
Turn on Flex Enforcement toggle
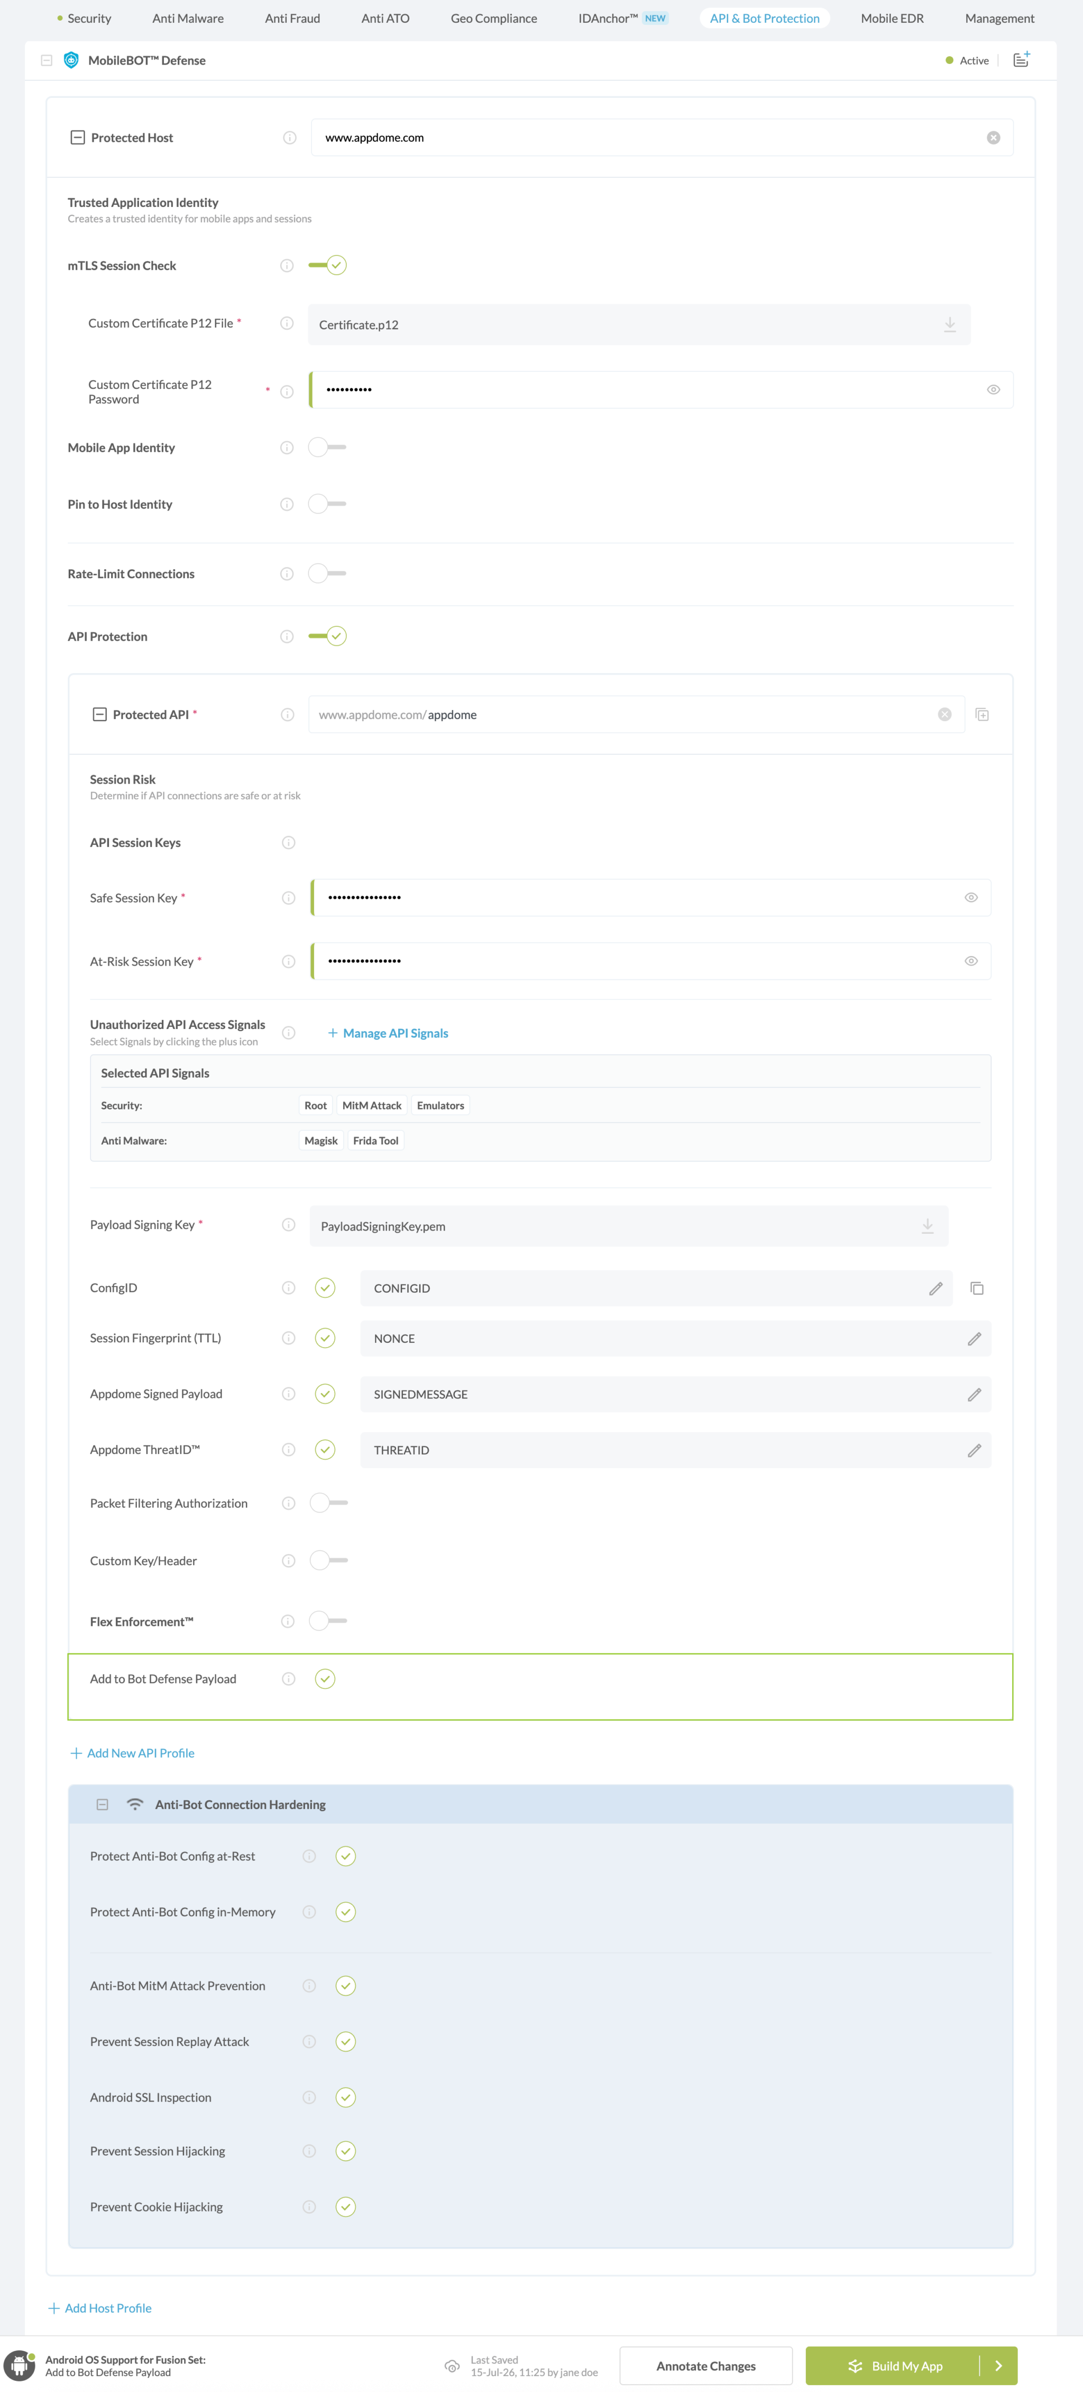[328, 1621]
